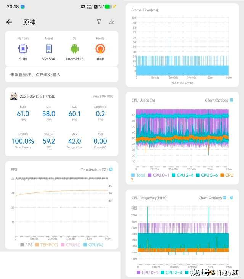Toggle GPU(%) legend series
This screenshot has height=279, width=244.
click(93, 245)
